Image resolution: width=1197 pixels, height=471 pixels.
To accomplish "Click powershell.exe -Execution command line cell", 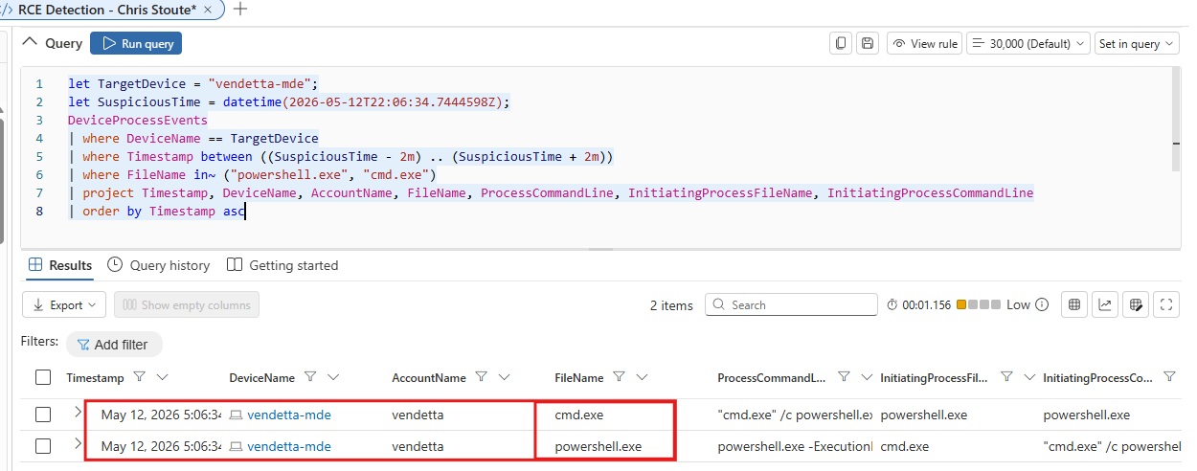I will click(x=795, y=446).
